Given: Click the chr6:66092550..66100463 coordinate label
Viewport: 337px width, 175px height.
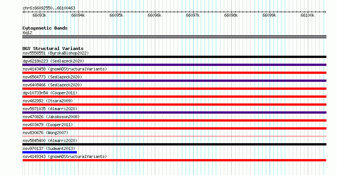Looking at the screenshot, I should point(49,8).
